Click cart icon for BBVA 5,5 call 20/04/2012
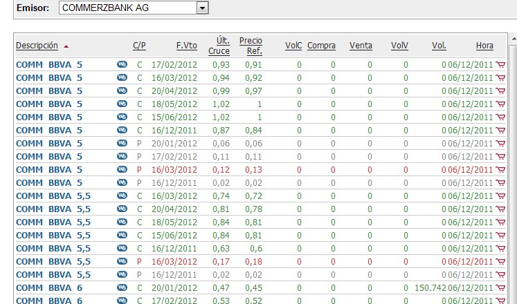Screen dimensions: 517x304 (500, 209)
